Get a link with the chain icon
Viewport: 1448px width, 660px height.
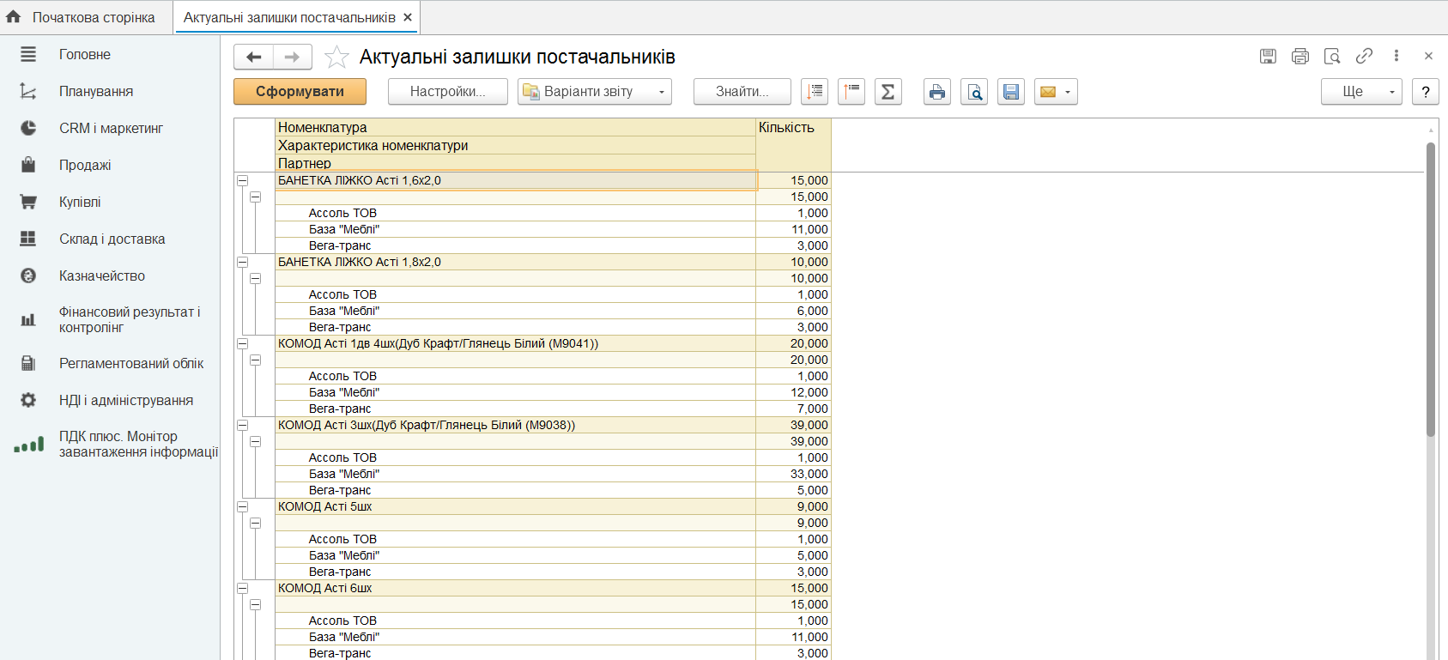[1364, 57]
